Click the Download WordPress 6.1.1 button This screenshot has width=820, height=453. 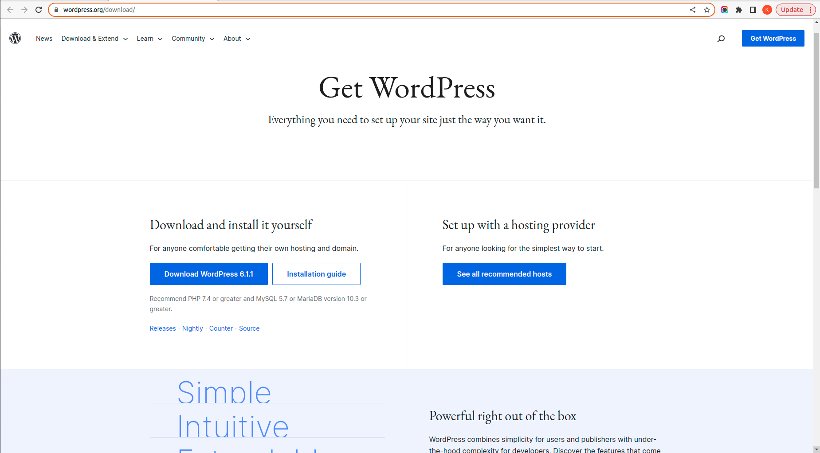pos(208,274)
